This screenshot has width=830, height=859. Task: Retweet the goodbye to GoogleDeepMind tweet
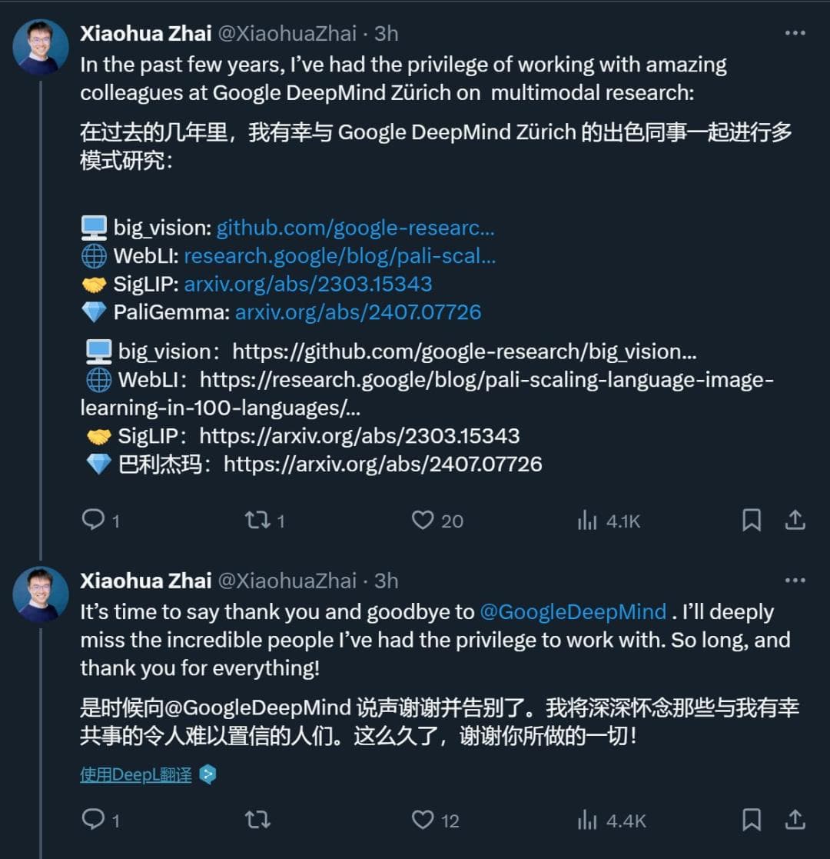pos(257,820)
